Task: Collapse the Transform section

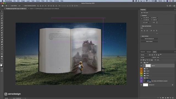Action: point(141,16)
